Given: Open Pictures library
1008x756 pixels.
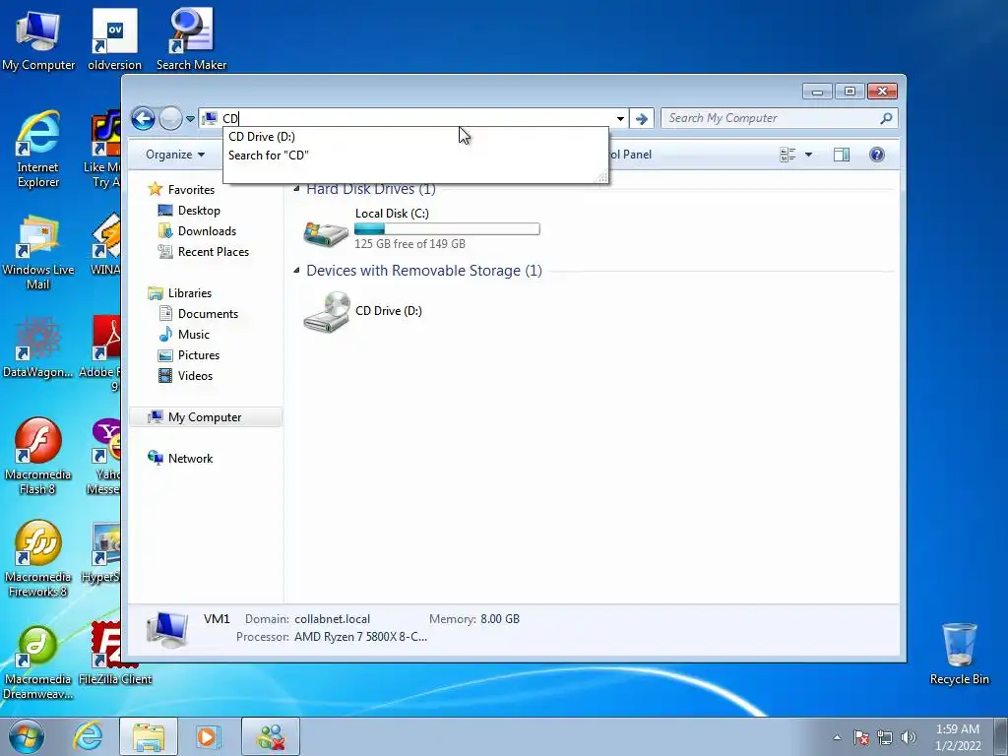Looking at the screenshot, I should point(199,354).
